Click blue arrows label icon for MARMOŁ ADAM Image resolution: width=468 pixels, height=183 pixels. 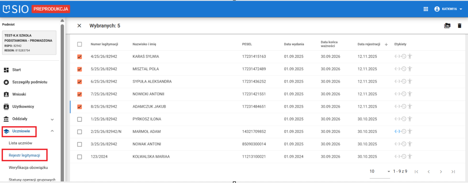coord(397,131)
